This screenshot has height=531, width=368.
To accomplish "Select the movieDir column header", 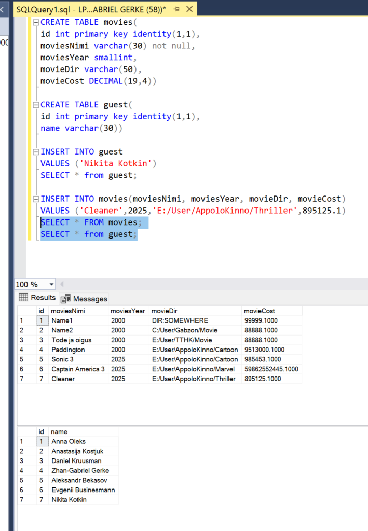I will (x=195, y=311).
